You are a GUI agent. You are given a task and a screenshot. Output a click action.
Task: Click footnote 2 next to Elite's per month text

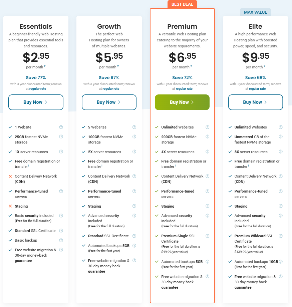[x=265, y=65]
